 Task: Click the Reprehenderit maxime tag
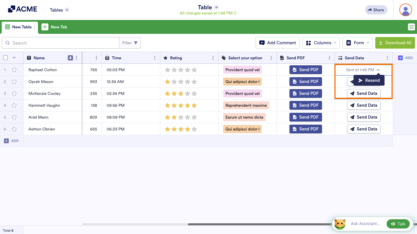[246, 105]
